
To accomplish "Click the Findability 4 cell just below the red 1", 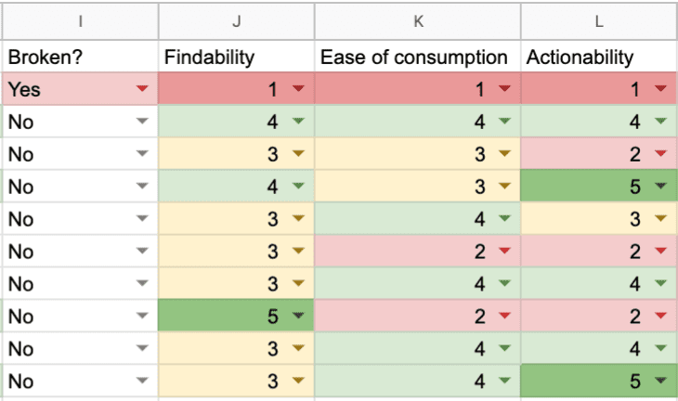I will pos(236,122).
